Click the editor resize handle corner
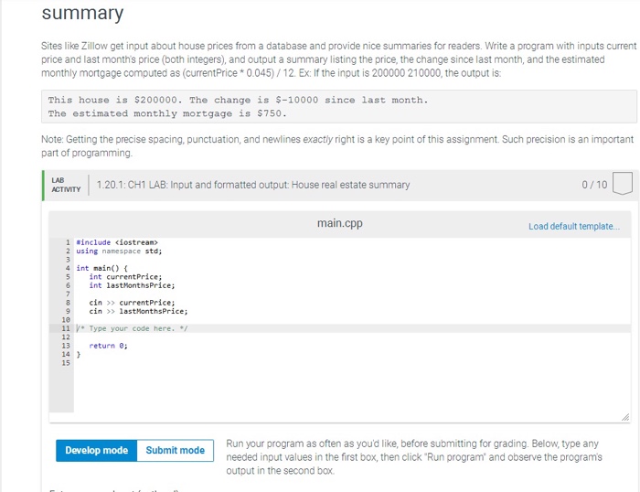 tap(624, 417)
